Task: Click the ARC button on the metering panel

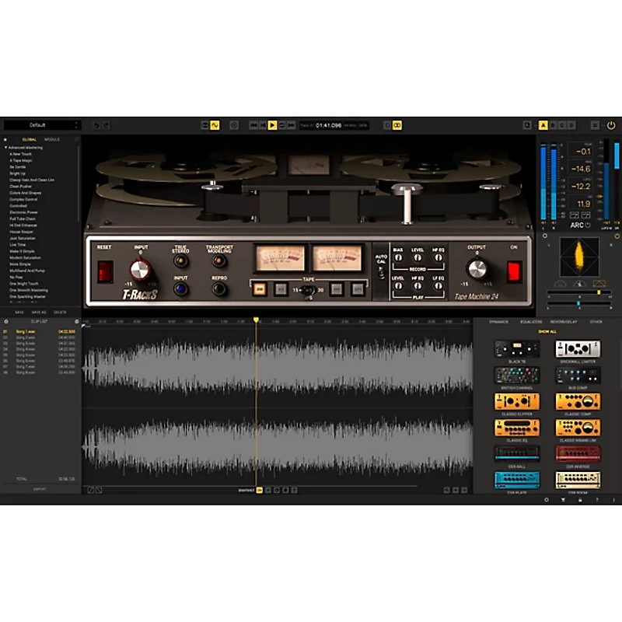Action: tap(576, 225)
